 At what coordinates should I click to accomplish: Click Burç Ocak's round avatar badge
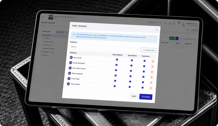coord(71,57)
